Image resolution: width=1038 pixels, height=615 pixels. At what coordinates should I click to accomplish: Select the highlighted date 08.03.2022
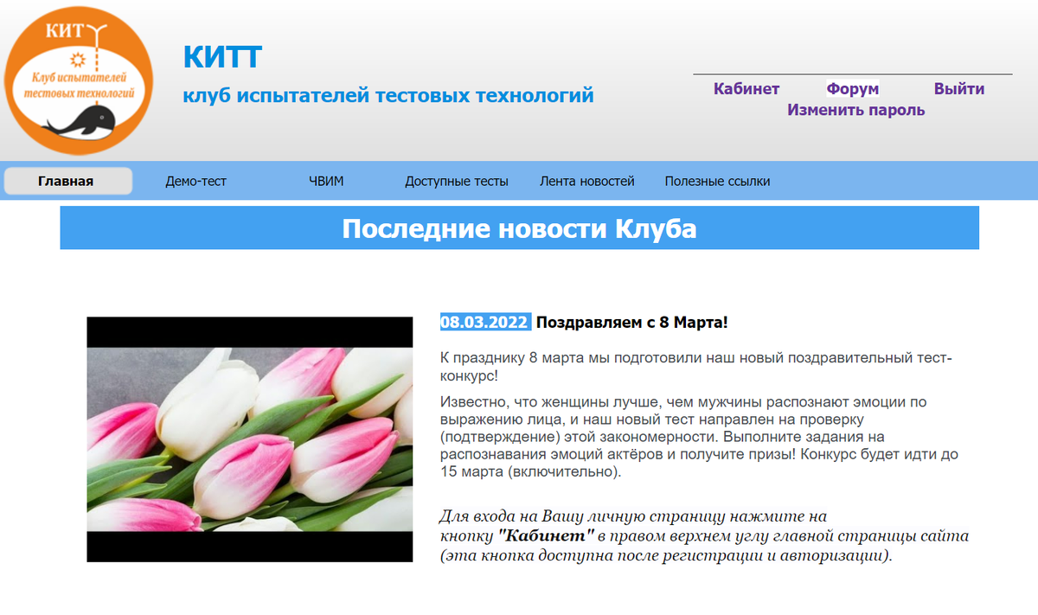coord(484,323)
